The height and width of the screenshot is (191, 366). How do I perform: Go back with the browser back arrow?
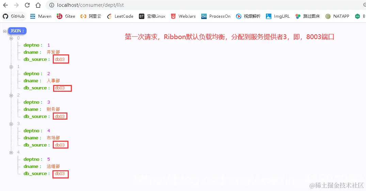click(5, 5)
